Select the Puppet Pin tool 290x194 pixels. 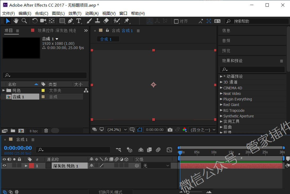[127, 21]
